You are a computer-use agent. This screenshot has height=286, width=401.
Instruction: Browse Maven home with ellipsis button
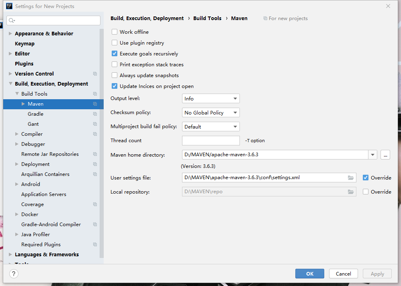click(x=385, y=155)
